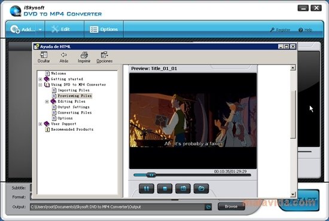The height and width of the screenshot is (221, 329).
Task: Hide the help navigation pane with Ocultar
Action: pos(44,57)
